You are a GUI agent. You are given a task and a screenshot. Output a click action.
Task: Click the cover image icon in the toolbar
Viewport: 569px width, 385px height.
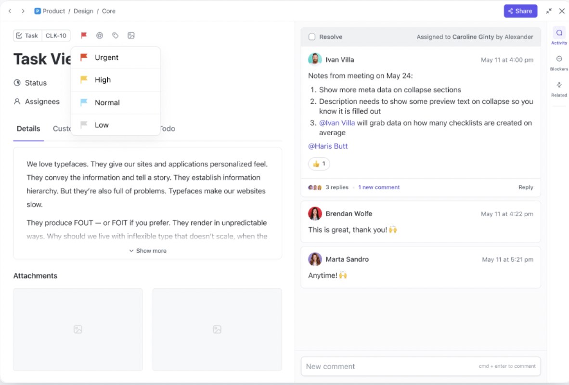[x=131, y=35]
